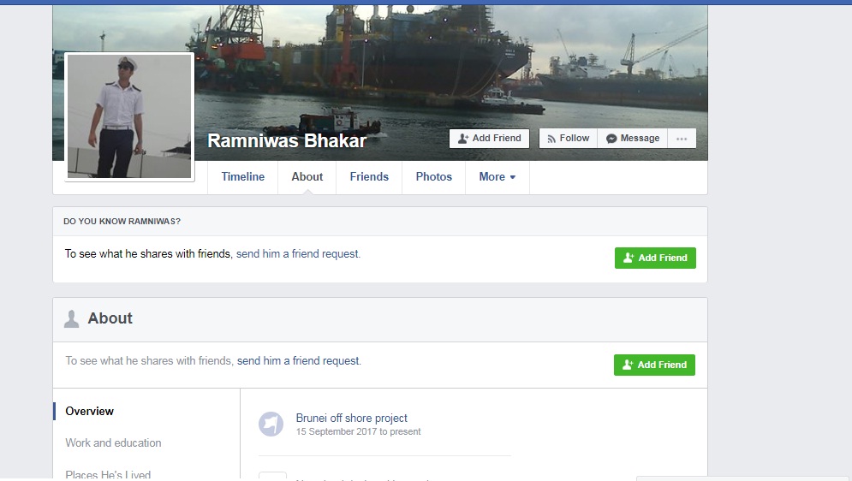The width and height of the screenshot is (852, 481).
Task: Click the flag icon beside Brunei off shore project
Action: 271,424
